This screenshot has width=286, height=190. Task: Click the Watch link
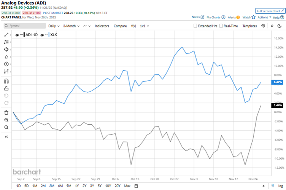(x=246, y=17)
